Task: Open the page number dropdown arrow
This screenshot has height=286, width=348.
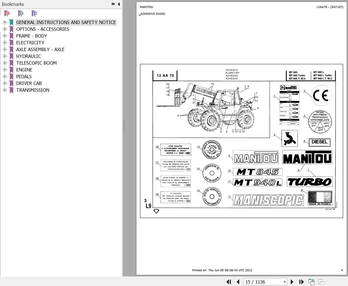Action: (x=284, y=282)
